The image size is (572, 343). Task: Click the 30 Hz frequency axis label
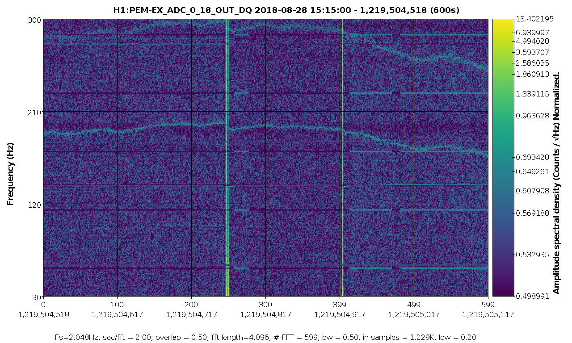pos(37,297)
